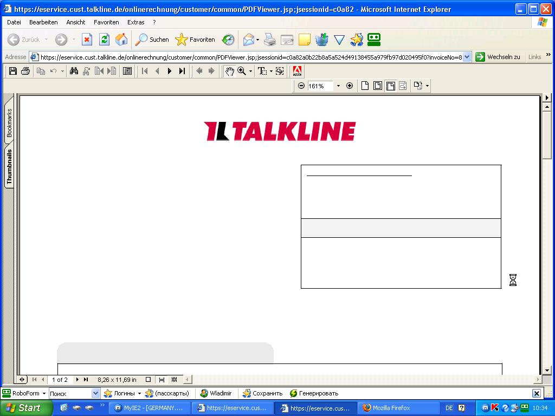Open the binoculars Find tool
Screen dimensions: 555x416
click(74, 71)
